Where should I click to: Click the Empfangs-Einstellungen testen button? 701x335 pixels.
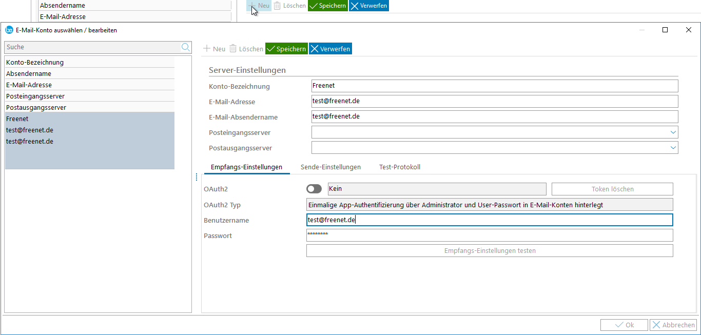point(490,251)
